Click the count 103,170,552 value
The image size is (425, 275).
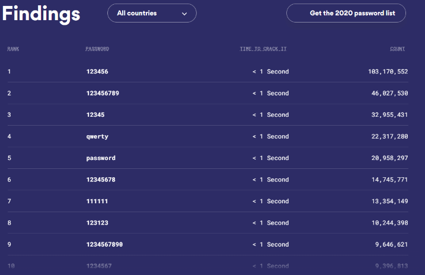pyautogui.click(x=388, y=72)
